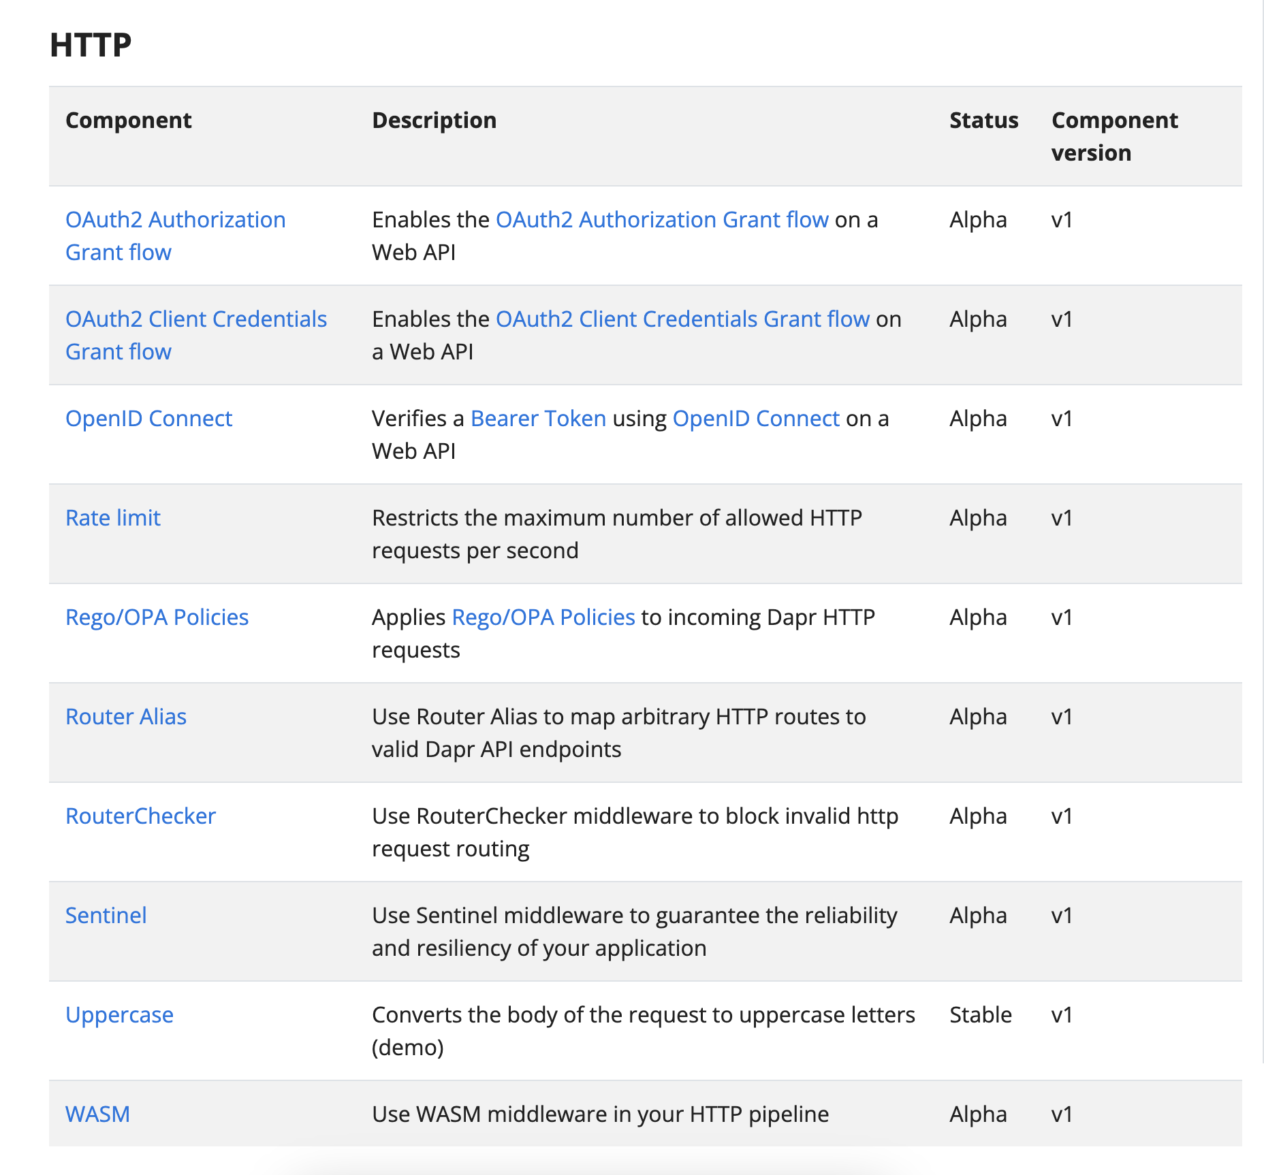
Task: Click the Rate limit description text
Action: tap(617, 534)
